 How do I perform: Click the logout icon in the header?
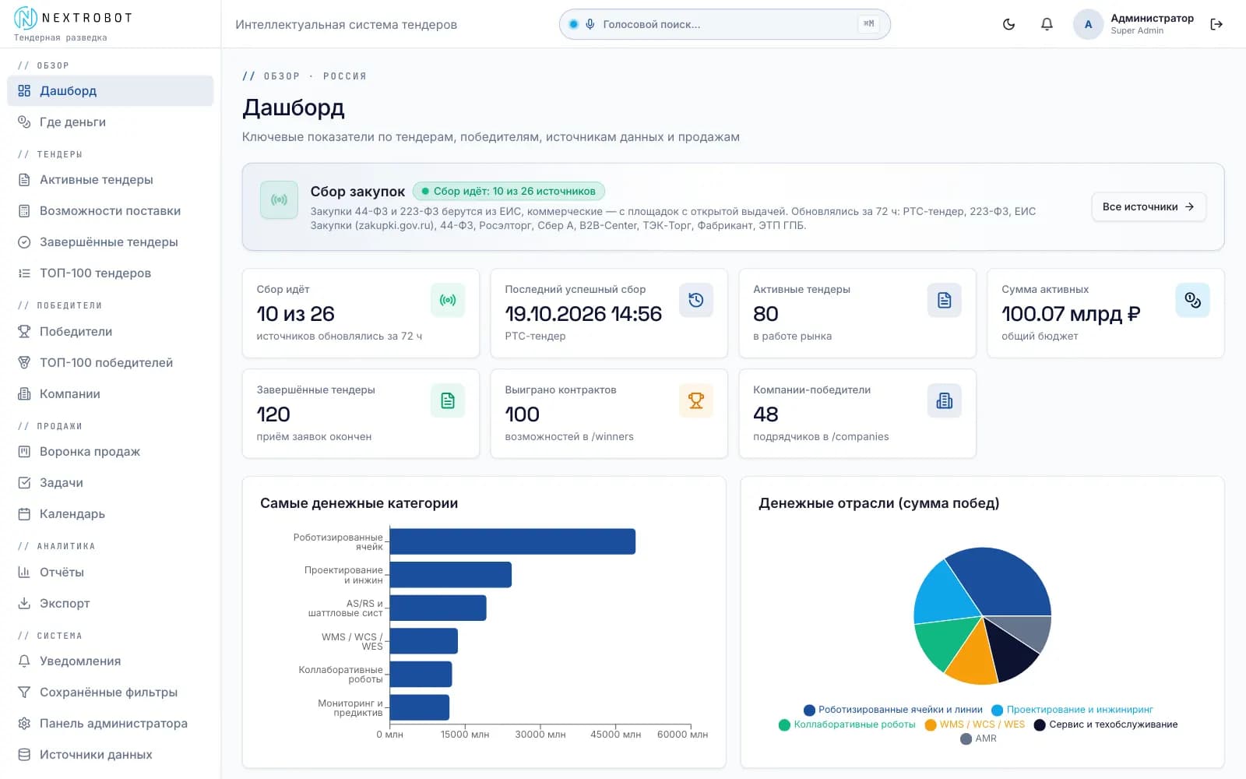[x=1216, y=24]
